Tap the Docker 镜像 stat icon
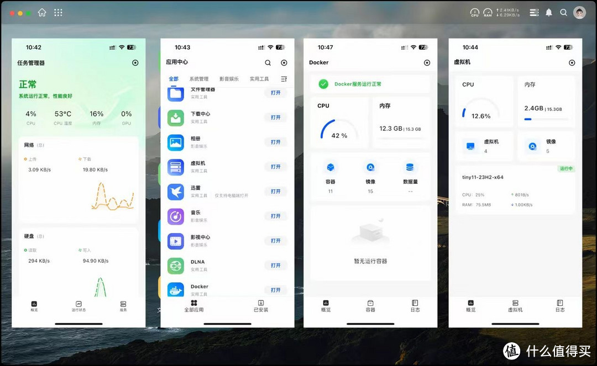597x366 pixels. 370,167
